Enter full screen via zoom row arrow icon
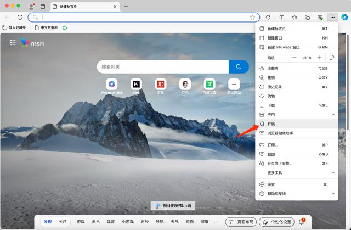This screenshot has height=230, width=351. [331, 58]
